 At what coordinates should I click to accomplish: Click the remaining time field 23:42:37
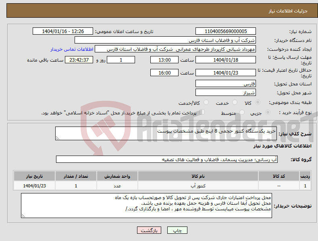pyautogui.click(x=79, y=60)
